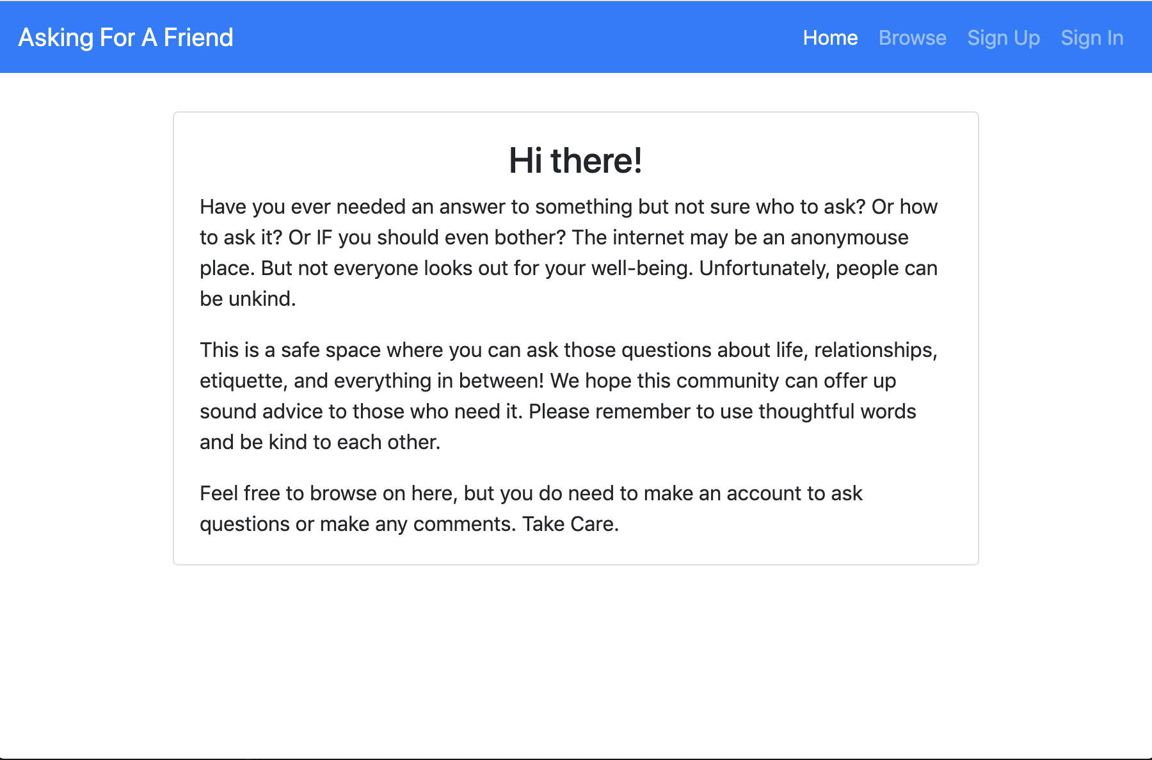This screenshot has height=760, width=1152.
Task: Click the blue navigation bar background
Action: [512, 37]
